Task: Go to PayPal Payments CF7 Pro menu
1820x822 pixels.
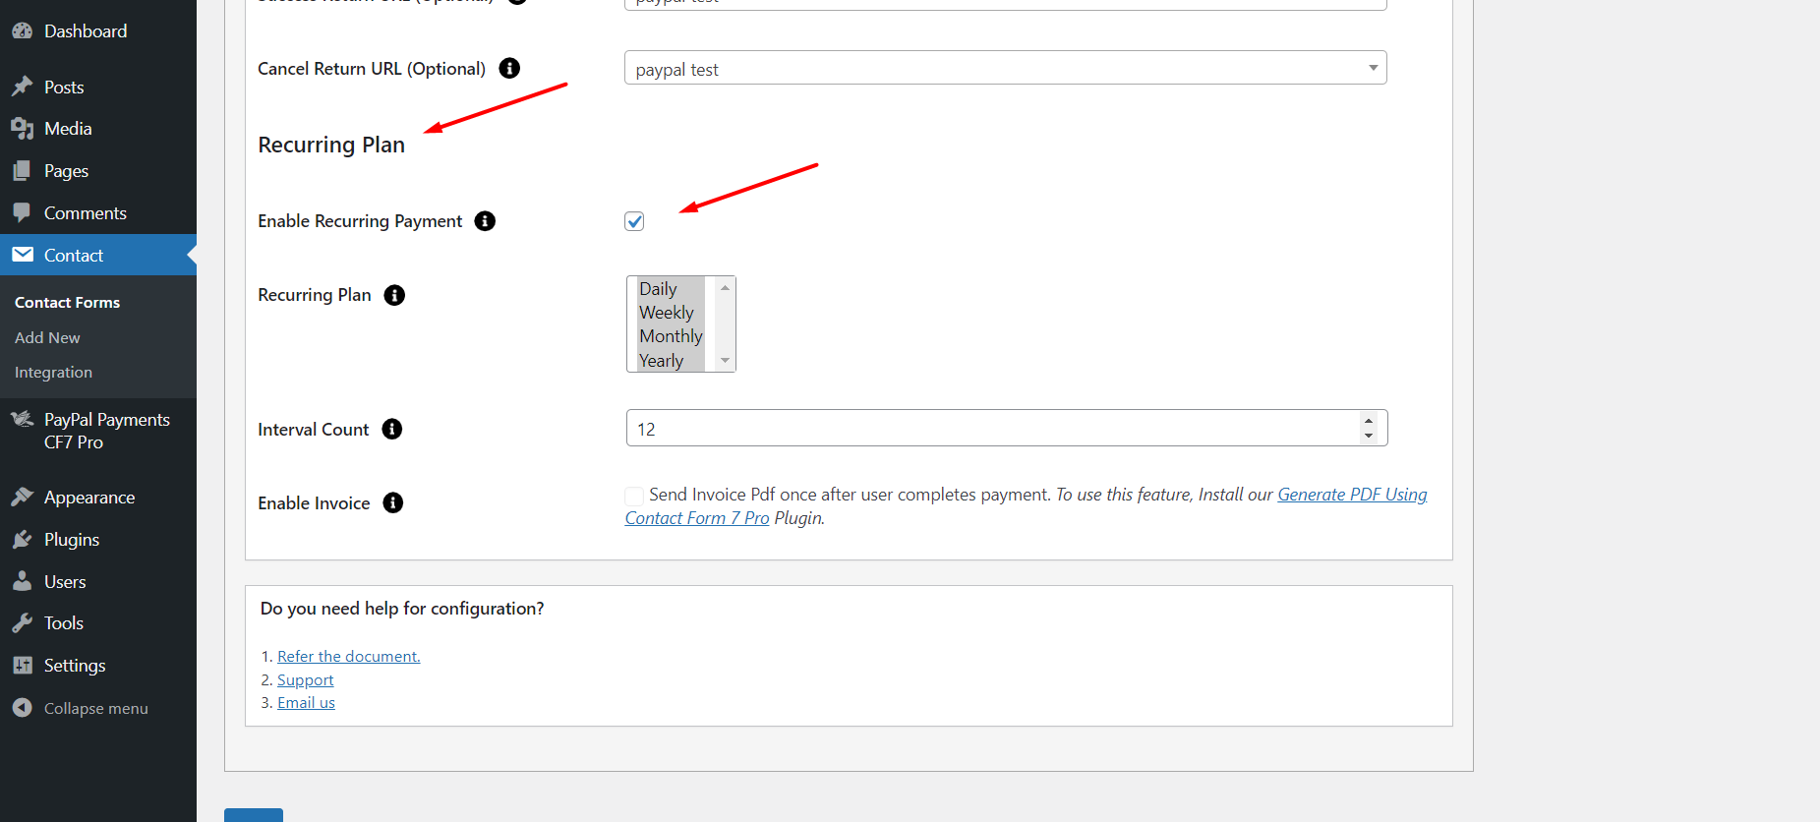Action: (106, 431)
